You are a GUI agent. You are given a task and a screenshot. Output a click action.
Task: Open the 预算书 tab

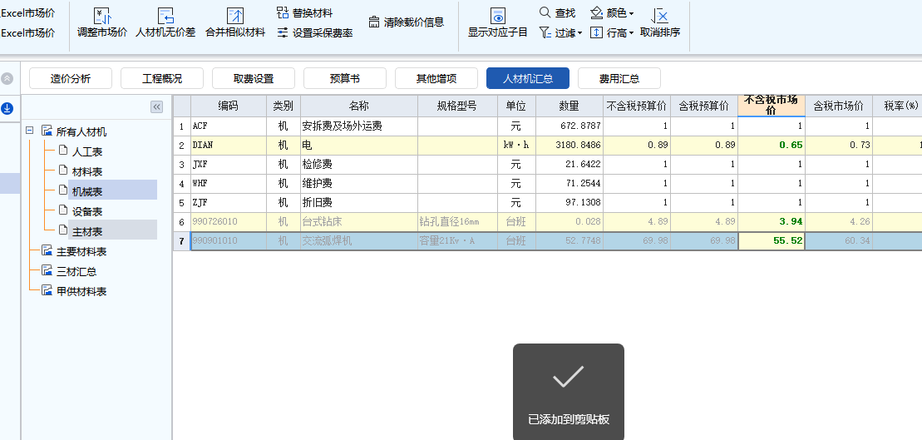(345, 78)
